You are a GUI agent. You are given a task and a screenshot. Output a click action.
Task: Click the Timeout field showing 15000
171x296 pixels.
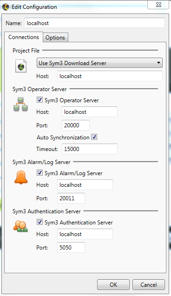[x=90, y=149]
